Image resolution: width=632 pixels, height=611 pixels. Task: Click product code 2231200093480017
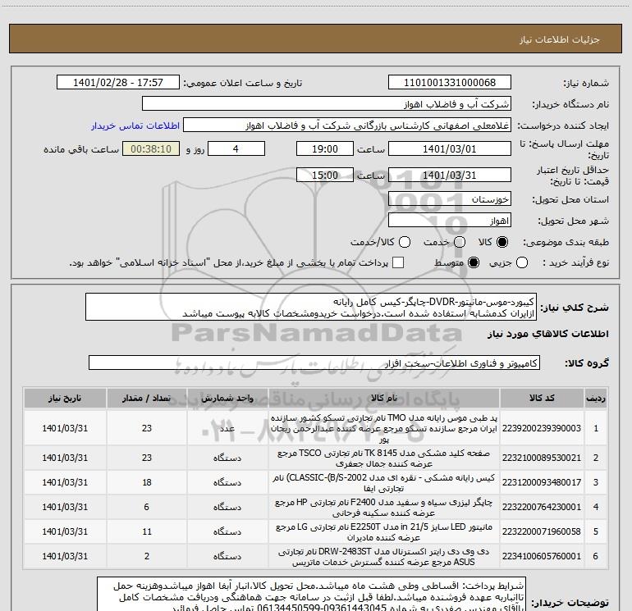tap(542, 482)
